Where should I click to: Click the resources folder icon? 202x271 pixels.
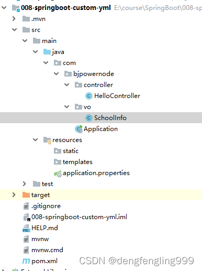click(47, 140)
